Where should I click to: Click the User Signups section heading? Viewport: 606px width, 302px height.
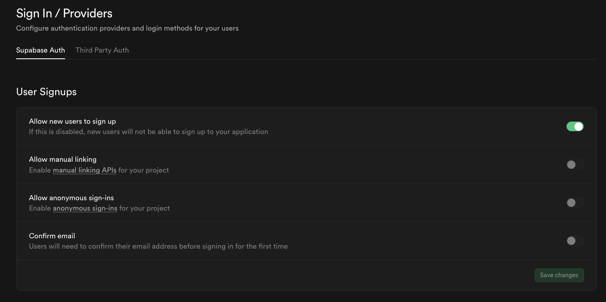[46, 91]
